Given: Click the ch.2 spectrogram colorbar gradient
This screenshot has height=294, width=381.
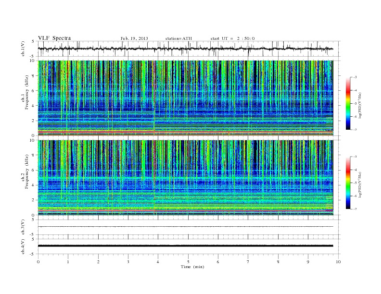Looking at the screenshot, I should [348, 183].
